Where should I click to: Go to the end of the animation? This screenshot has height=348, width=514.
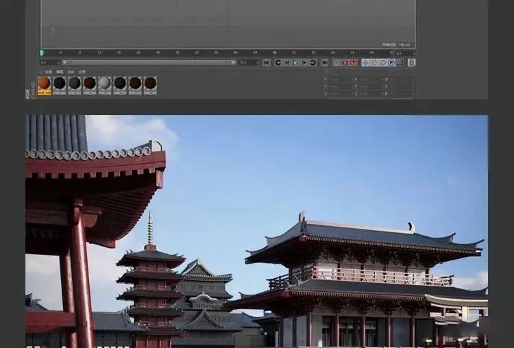click(325, 62)
